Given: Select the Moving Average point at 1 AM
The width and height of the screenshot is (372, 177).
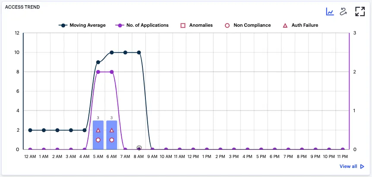Looking at the screenshot, I should click(44, 130).
